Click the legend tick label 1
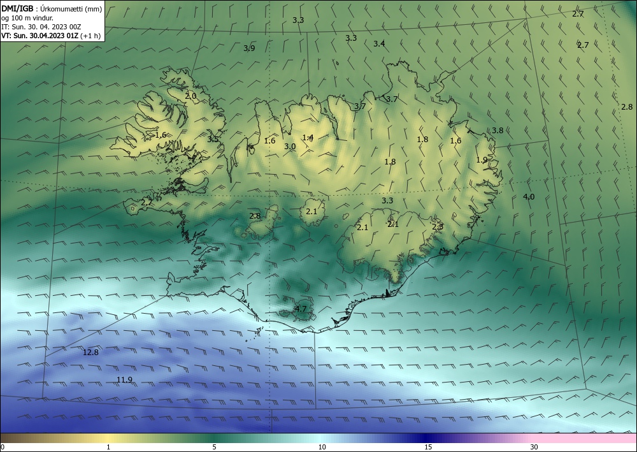 pyautogui.click(x=108, y=447)
